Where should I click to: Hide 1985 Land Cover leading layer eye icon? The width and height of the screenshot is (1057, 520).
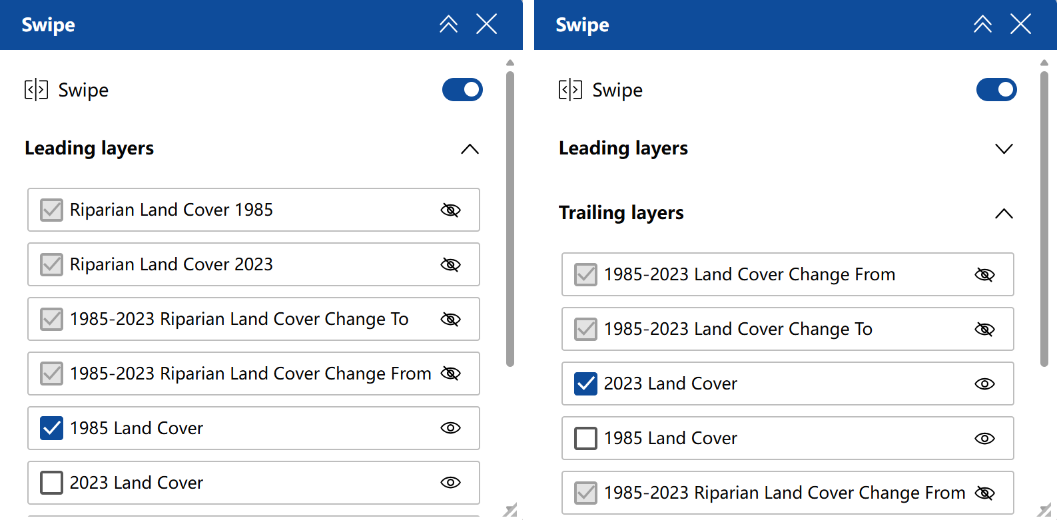coord(451,428)
